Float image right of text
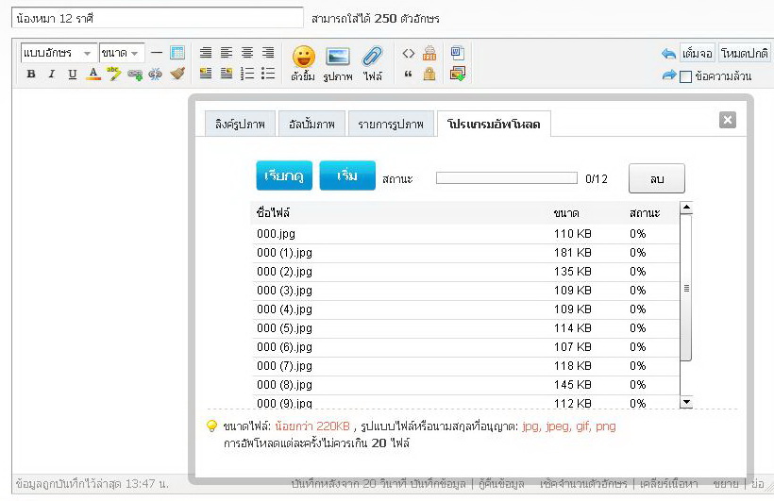 227,74
